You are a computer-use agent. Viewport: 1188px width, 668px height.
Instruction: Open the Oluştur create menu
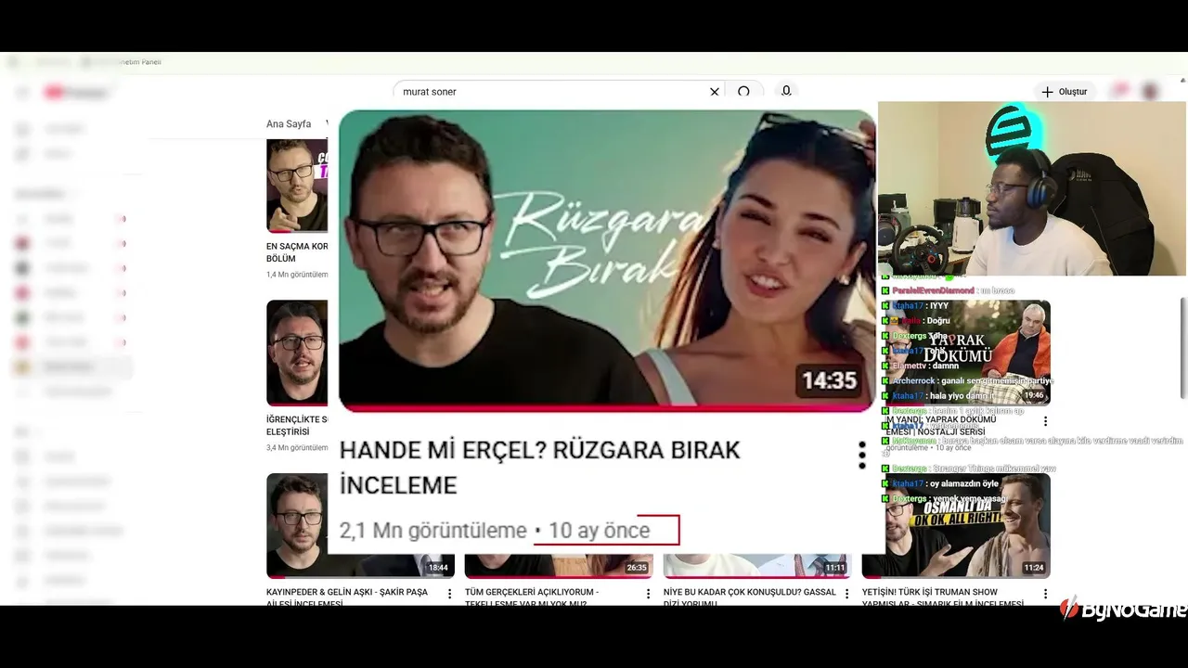[1065, 92]
